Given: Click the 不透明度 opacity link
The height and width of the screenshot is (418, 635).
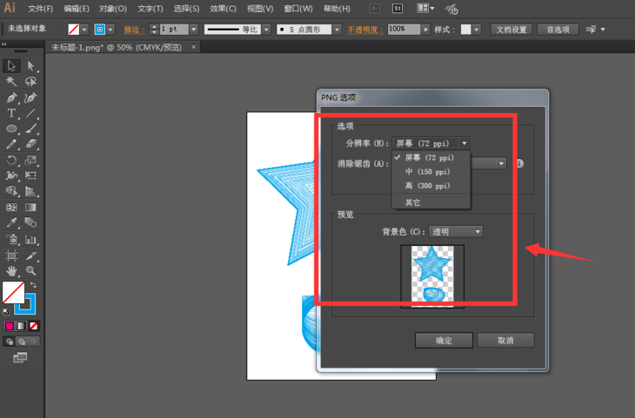Looking at the screenshot, I should click(x=364, y=30).
